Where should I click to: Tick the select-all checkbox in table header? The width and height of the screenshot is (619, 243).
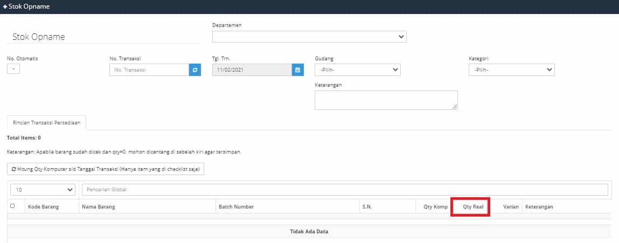pos(12,206)
